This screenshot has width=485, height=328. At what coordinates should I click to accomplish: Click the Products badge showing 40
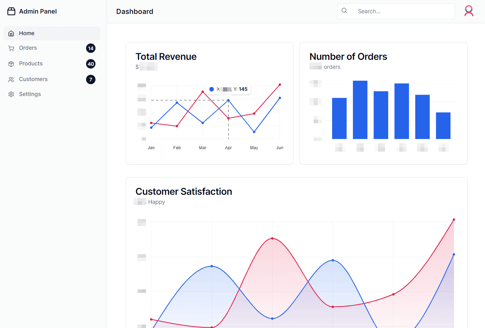pyautogui.click(x=91, y=64)
